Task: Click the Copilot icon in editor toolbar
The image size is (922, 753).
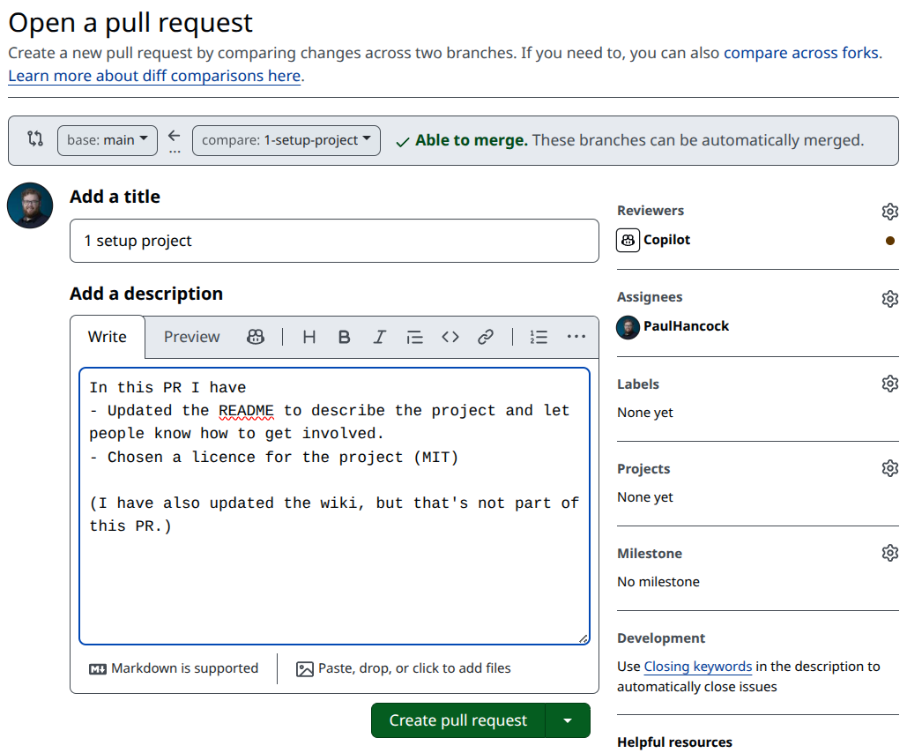Action: [x=256, y=337]
